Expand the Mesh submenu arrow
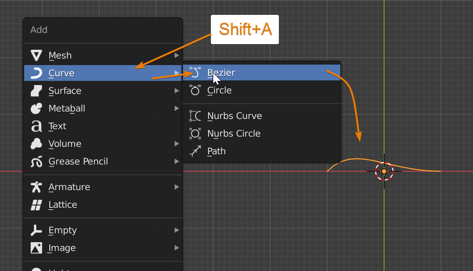473x271 pixels. click(x=176, y=56)
